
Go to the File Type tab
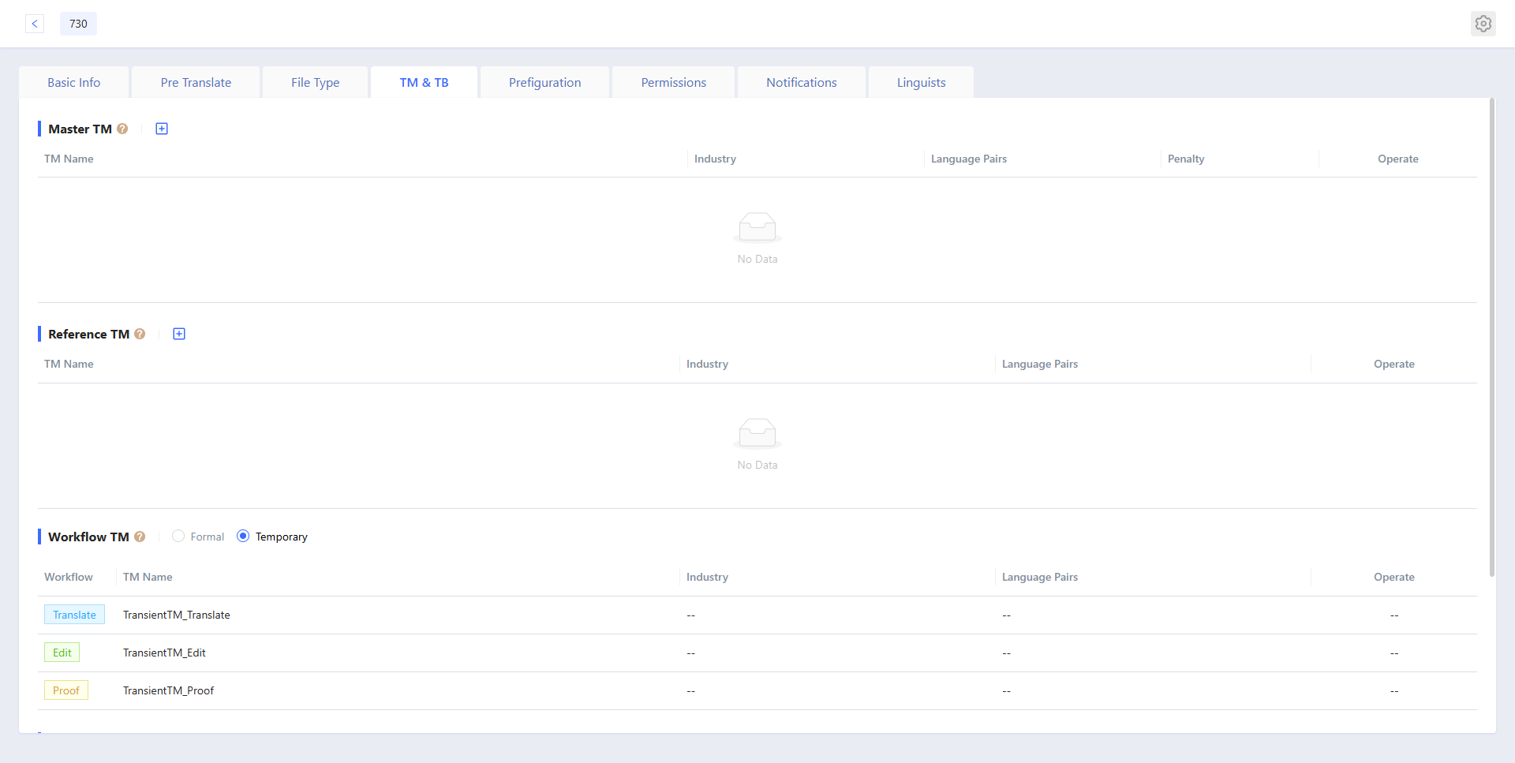coord(316,82)
